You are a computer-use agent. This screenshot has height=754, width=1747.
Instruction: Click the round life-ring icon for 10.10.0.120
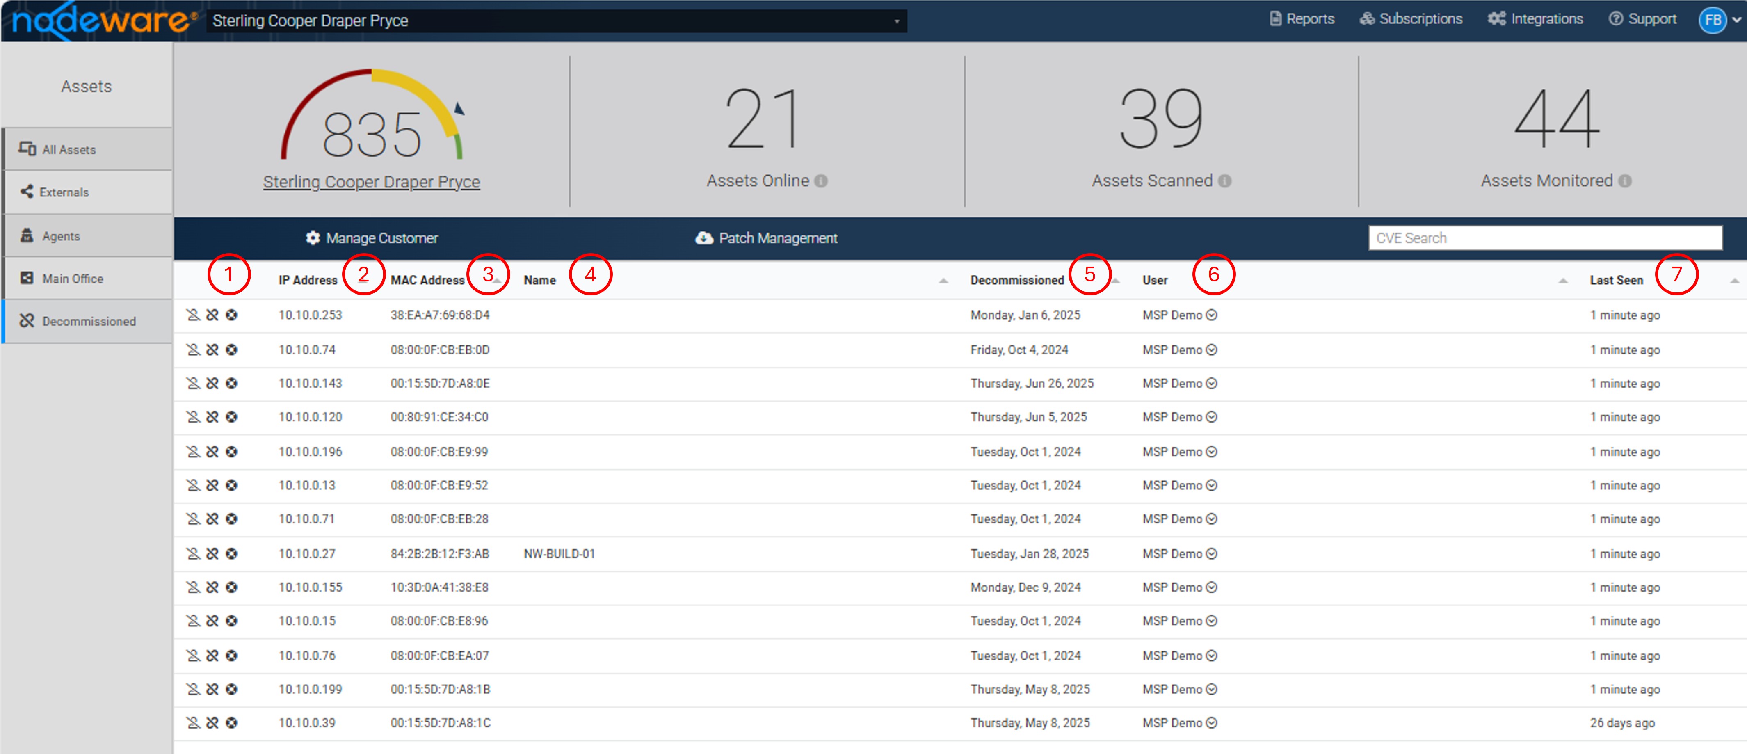point(231,417)
